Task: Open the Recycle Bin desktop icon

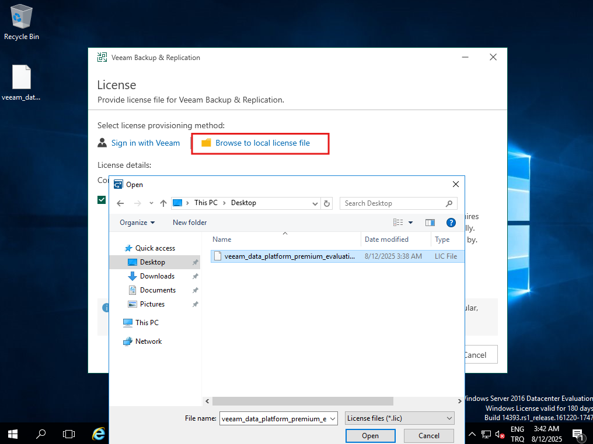Action: click(22, 22)
